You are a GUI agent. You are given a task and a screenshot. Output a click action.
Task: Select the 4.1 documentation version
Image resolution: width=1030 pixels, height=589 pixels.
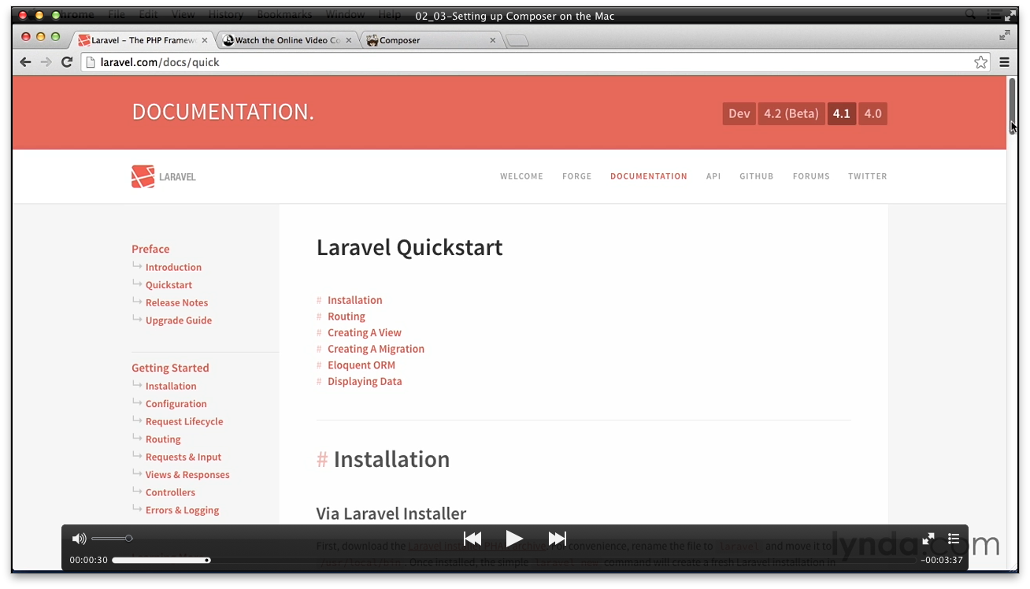pos(842,113)
